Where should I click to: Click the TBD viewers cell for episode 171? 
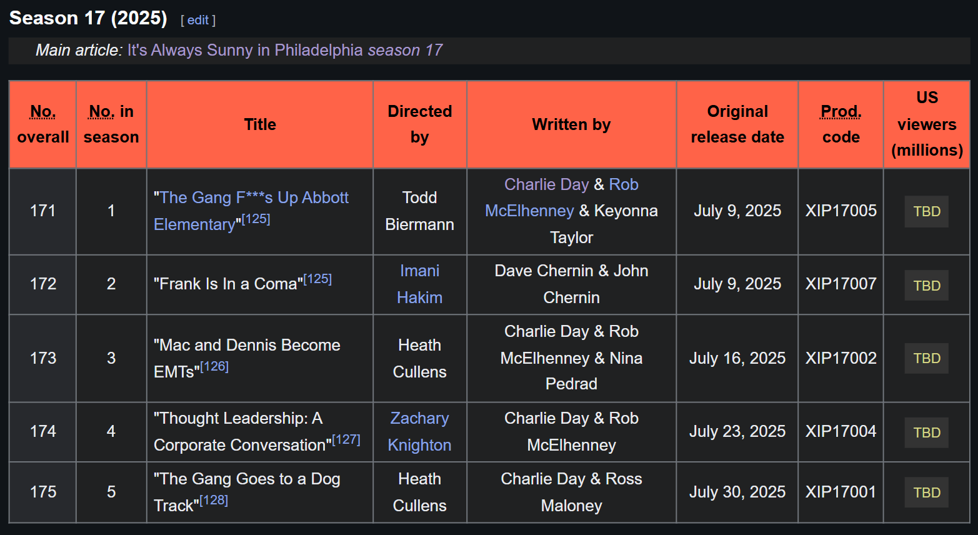pos(927,211)
